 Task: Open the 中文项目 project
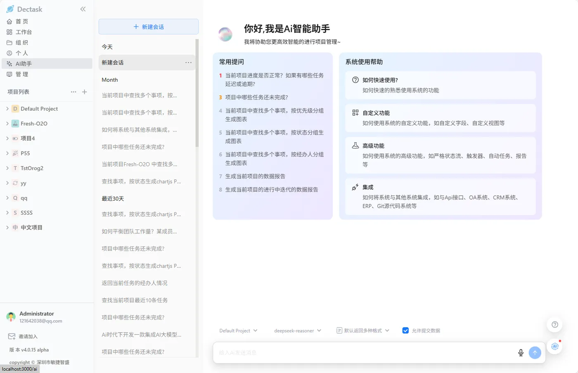pos(31,228)
